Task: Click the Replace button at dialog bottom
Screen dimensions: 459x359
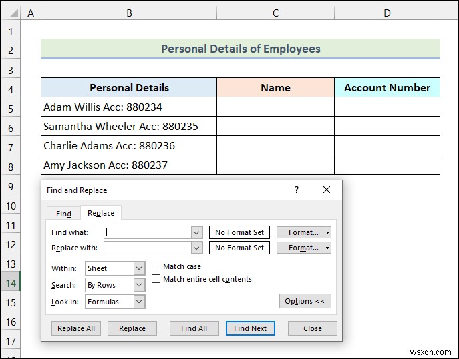Action: point(132,328)
